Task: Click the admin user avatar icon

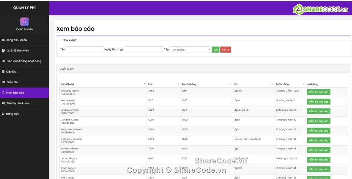Action: [x=24, y=22]
